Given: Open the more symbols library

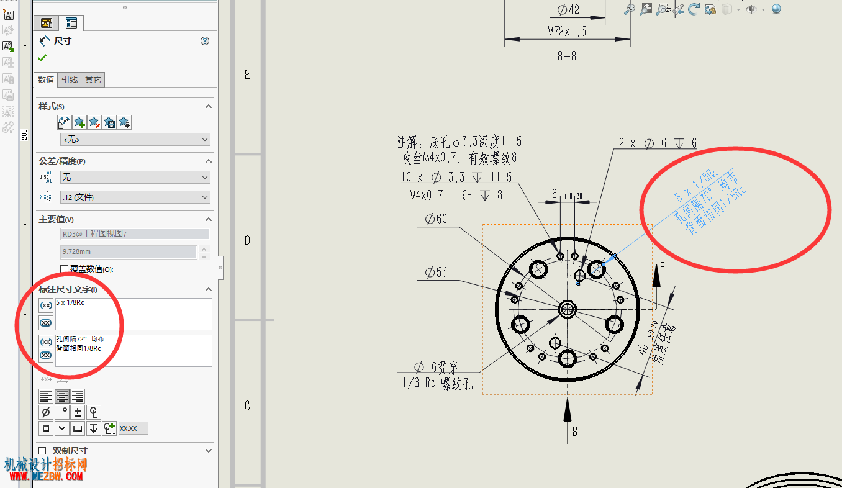Looking at the screenshot, I should [x=110, y=428].
